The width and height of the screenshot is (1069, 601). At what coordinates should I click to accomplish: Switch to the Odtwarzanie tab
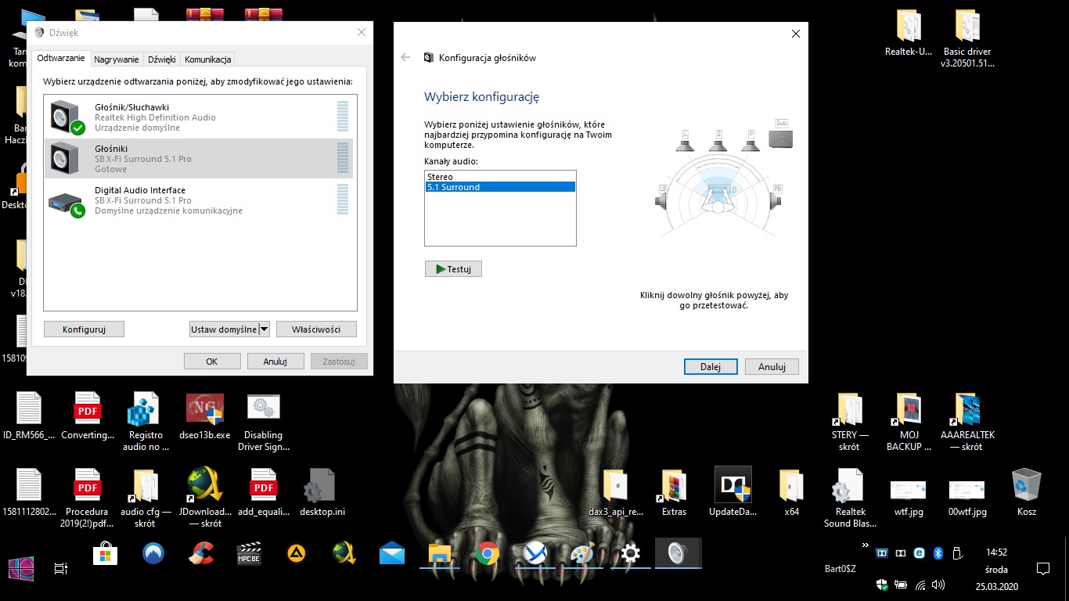61,59
